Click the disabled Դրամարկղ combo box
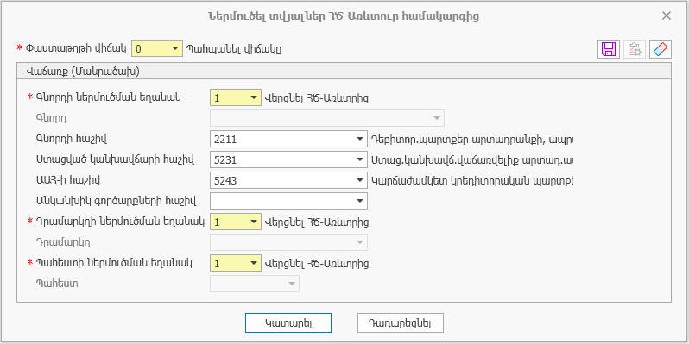Screen dimensions: 689x344 [x=289, y=242]
